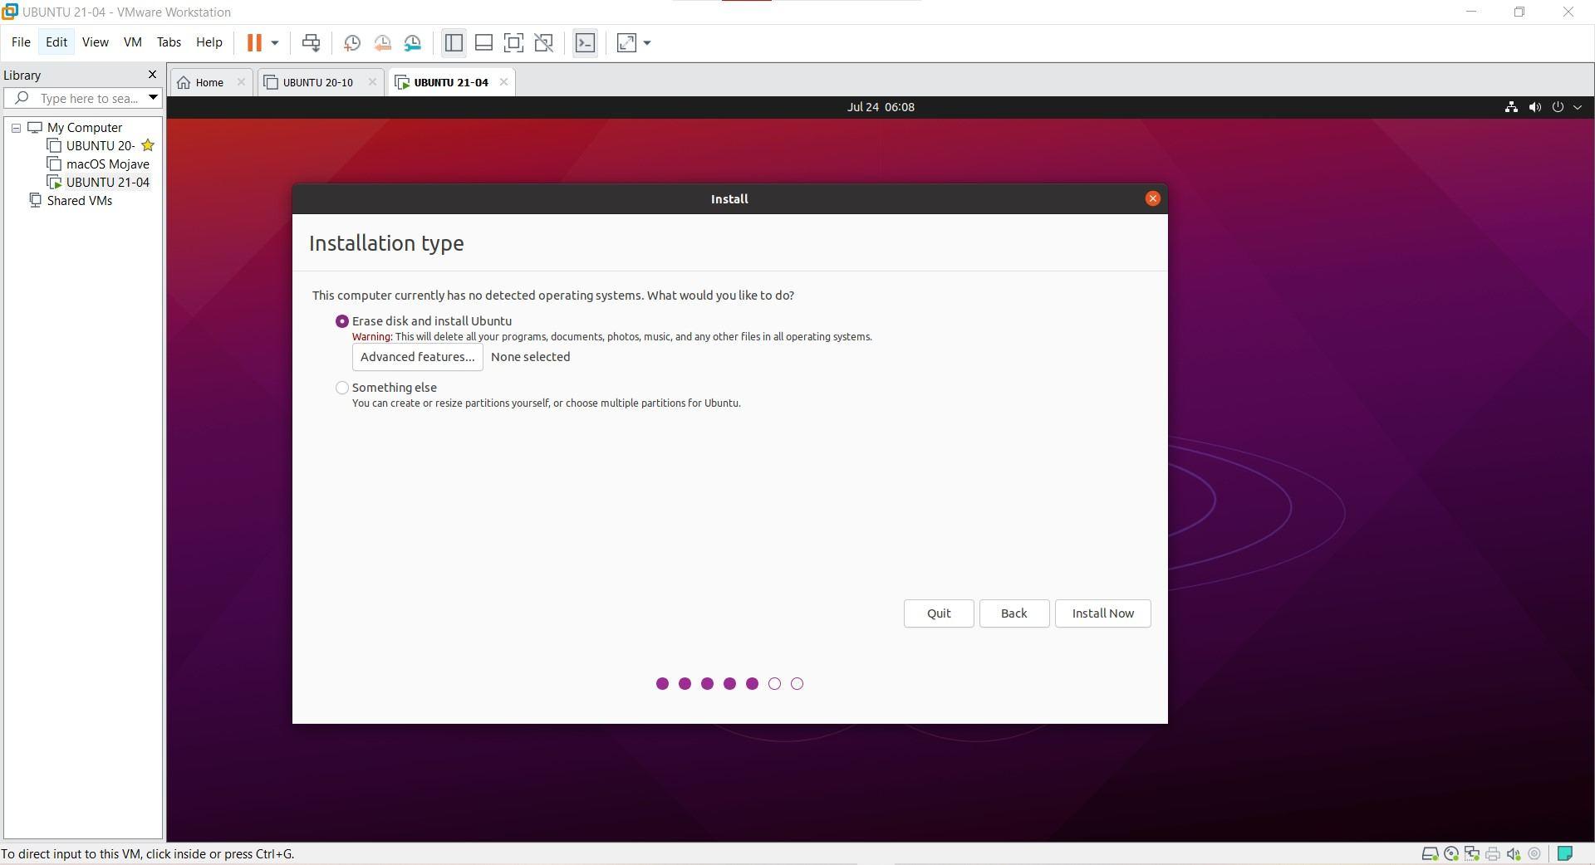The height and width of the screenshot is (865, 1595).
Task: Click the CD/DVD device status icon
Action: [x=1451, y=853]
